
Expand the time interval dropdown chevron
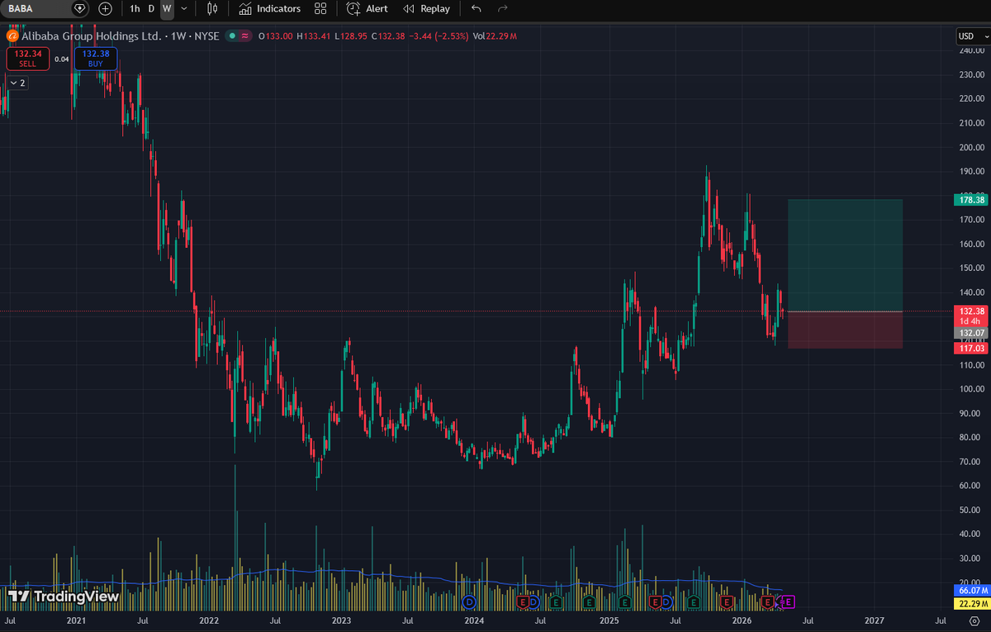coord(183,8)
